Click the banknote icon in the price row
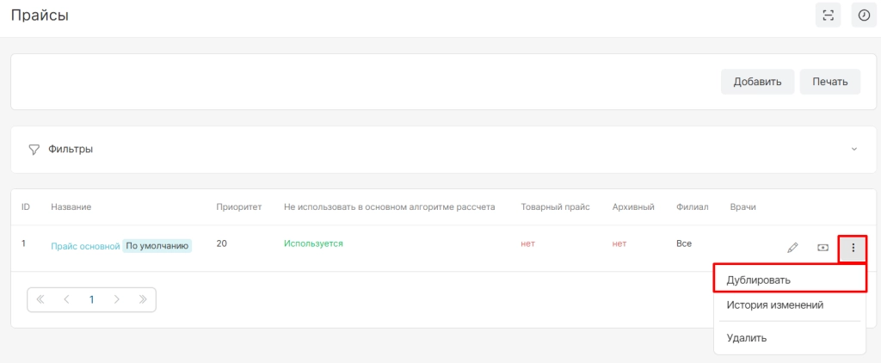881x363 pixels. (x=822, y=248)
